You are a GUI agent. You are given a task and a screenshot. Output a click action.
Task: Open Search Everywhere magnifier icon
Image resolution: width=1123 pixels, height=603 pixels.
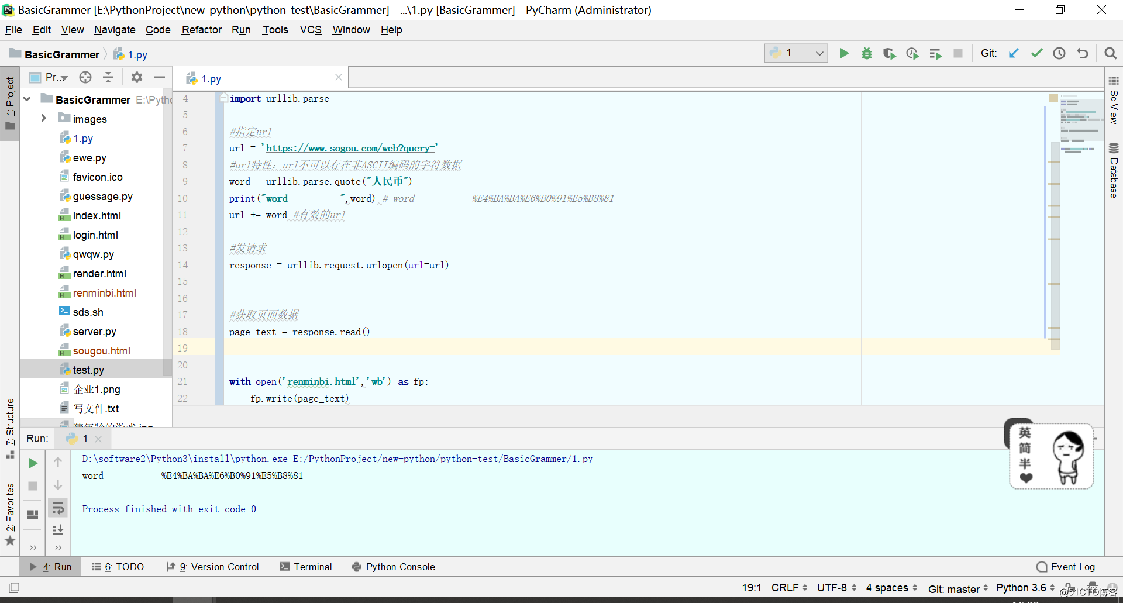click(1110, 54)
